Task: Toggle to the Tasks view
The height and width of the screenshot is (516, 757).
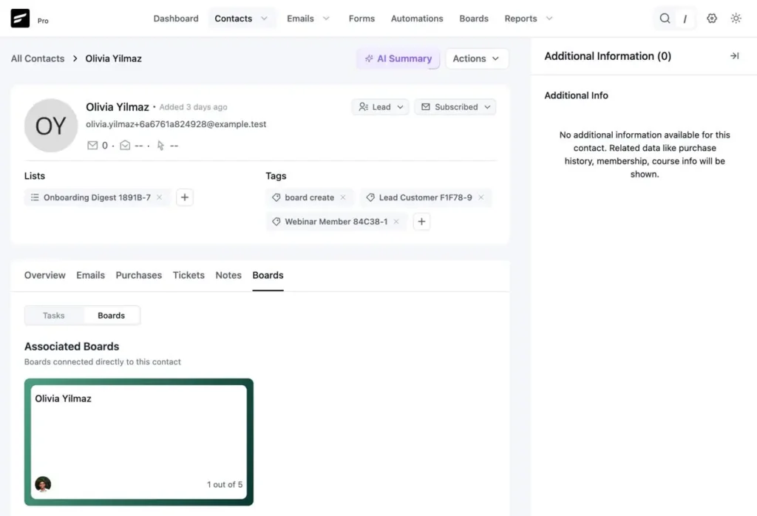Action: click(53, 315)
